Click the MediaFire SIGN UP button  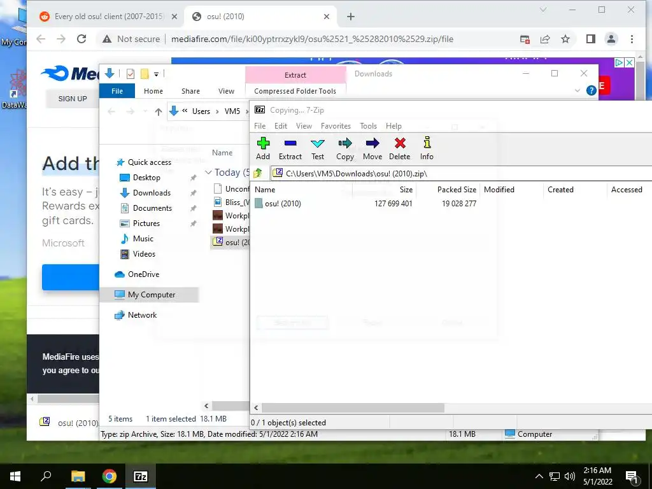[x=73, y=99]
